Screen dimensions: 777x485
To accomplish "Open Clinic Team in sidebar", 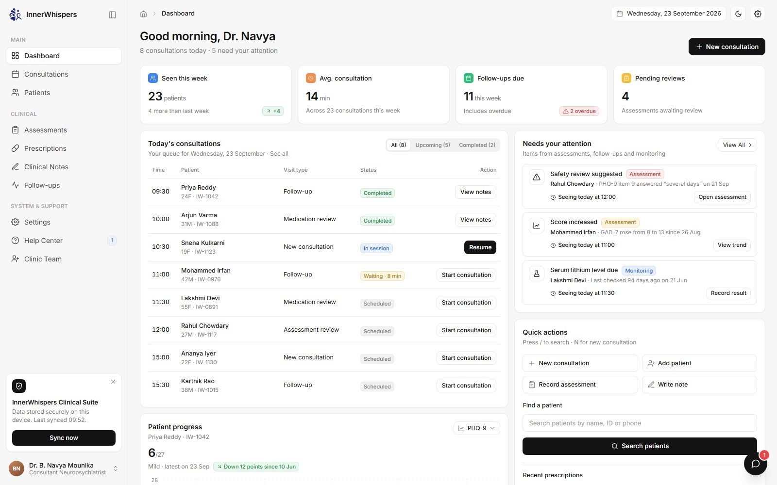I will (x=64, y=259).
